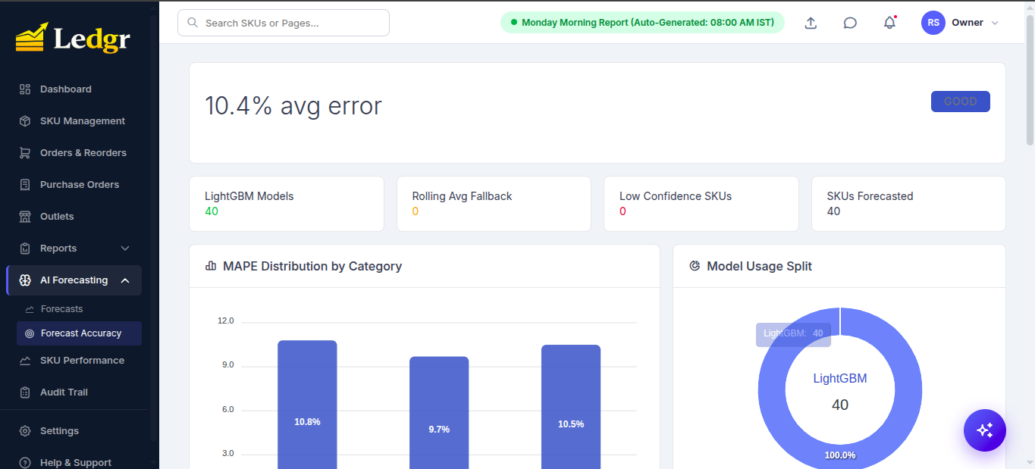The width and height of the screenshot is (1035, 469).
Task: Click the Purchase Orders document icon
Action: click(25, 185)
